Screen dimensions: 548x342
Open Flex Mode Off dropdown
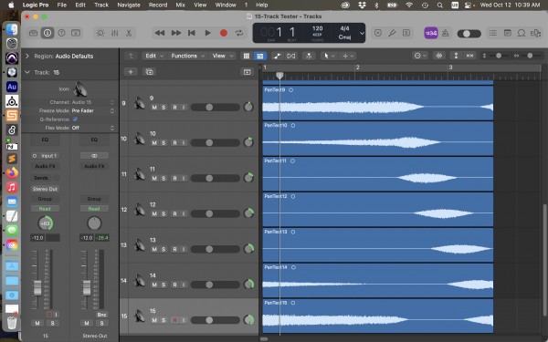pyautogui.click(x=93, y=128)
